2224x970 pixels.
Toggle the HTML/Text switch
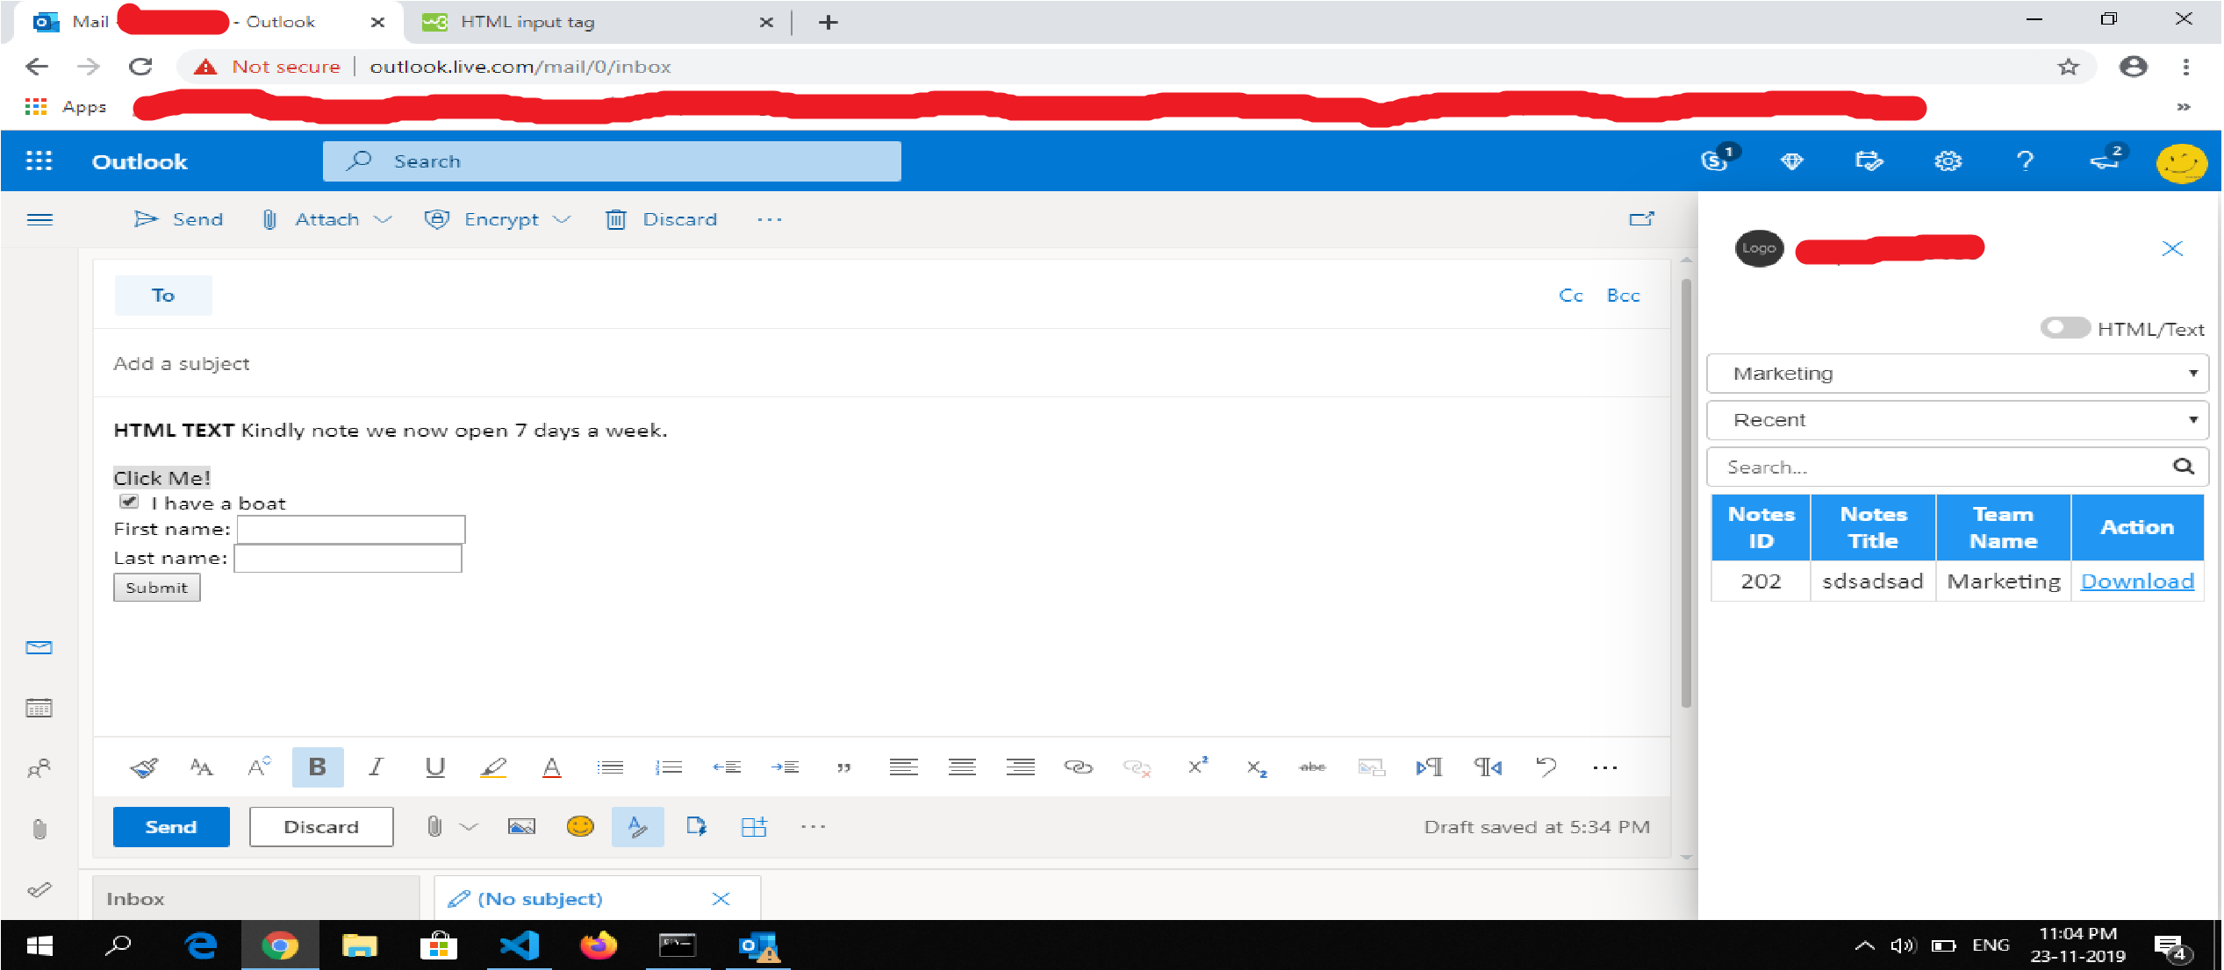pyautogui.click(x=2064, y=327)
